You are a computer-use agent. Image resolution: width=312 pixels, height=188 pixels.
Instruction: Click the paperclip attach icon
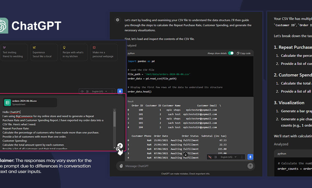point(121,166)
